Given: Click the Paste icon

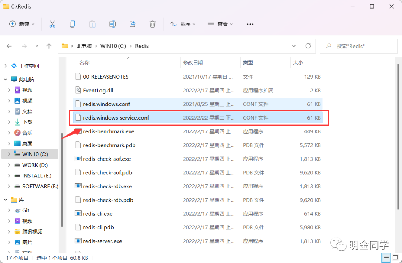Looking at the screenshot, I should pyautogui.click(x=92, y=24).
